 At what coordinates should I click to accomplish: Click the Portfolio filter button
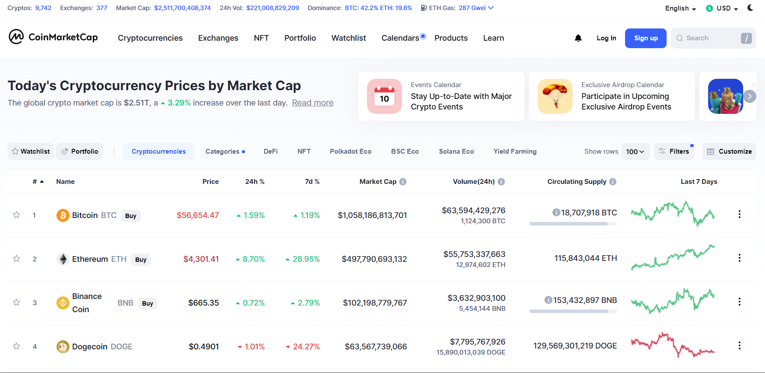tap(79, 151)
